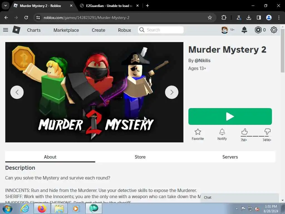Toggle the browser side panel
The height and width of the screenshot is (214, 285).
click(x=259, y=18)
